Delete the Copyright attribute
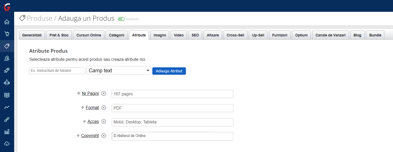The height and width of the screenshot is (152, 393). (x=104, y=135)
